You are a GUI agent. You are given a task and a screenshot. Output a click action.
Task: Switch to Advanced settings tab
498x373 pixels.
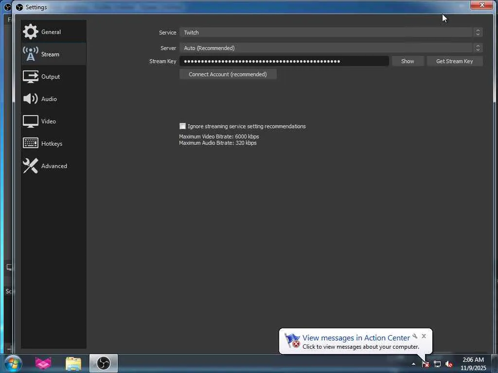click(53, 166)
